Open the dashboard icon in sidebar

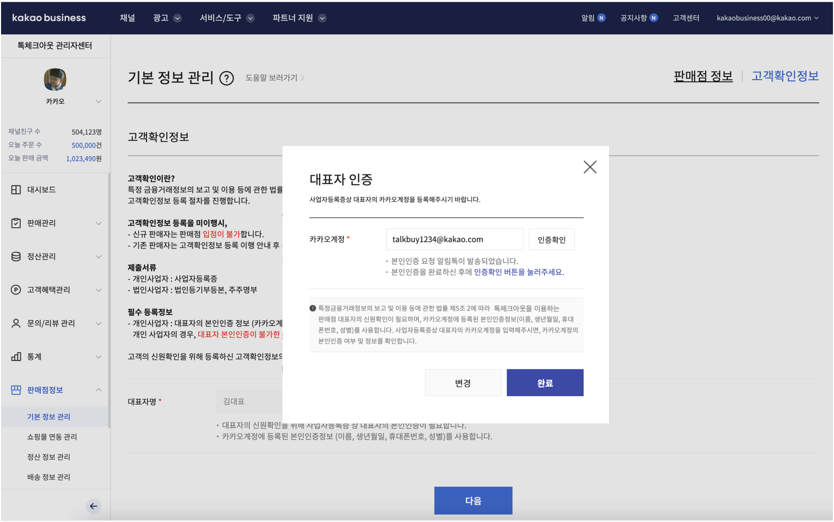pos(16,190)
